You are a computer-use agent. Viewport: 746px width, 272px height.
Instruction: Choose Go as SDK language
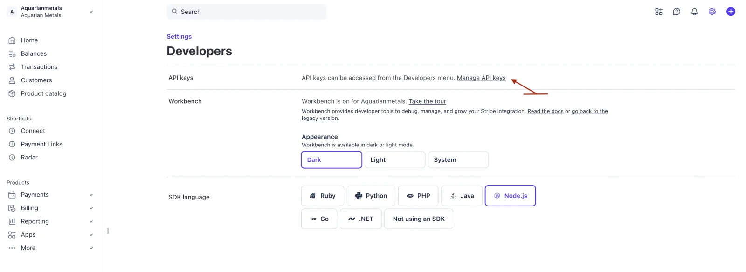point(319,219)
